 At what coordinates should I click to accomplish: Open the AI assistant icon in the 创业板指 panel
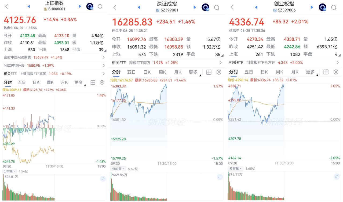[x=322, y=7]
